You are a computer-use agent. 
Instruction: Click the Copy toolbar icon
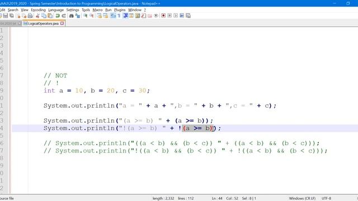point(44,16)
